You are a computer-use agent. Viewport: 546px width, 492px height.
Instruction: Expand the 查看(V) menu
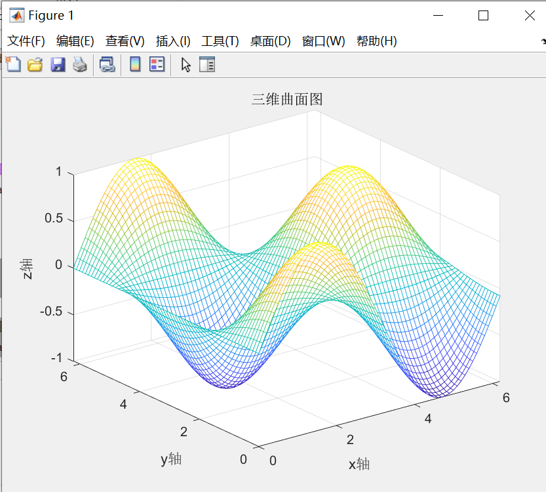click(123, 40)
